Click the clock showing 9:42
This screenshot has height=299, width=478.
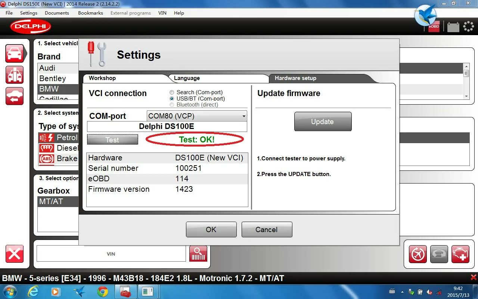pyautogui.click(x=458, y=289)
